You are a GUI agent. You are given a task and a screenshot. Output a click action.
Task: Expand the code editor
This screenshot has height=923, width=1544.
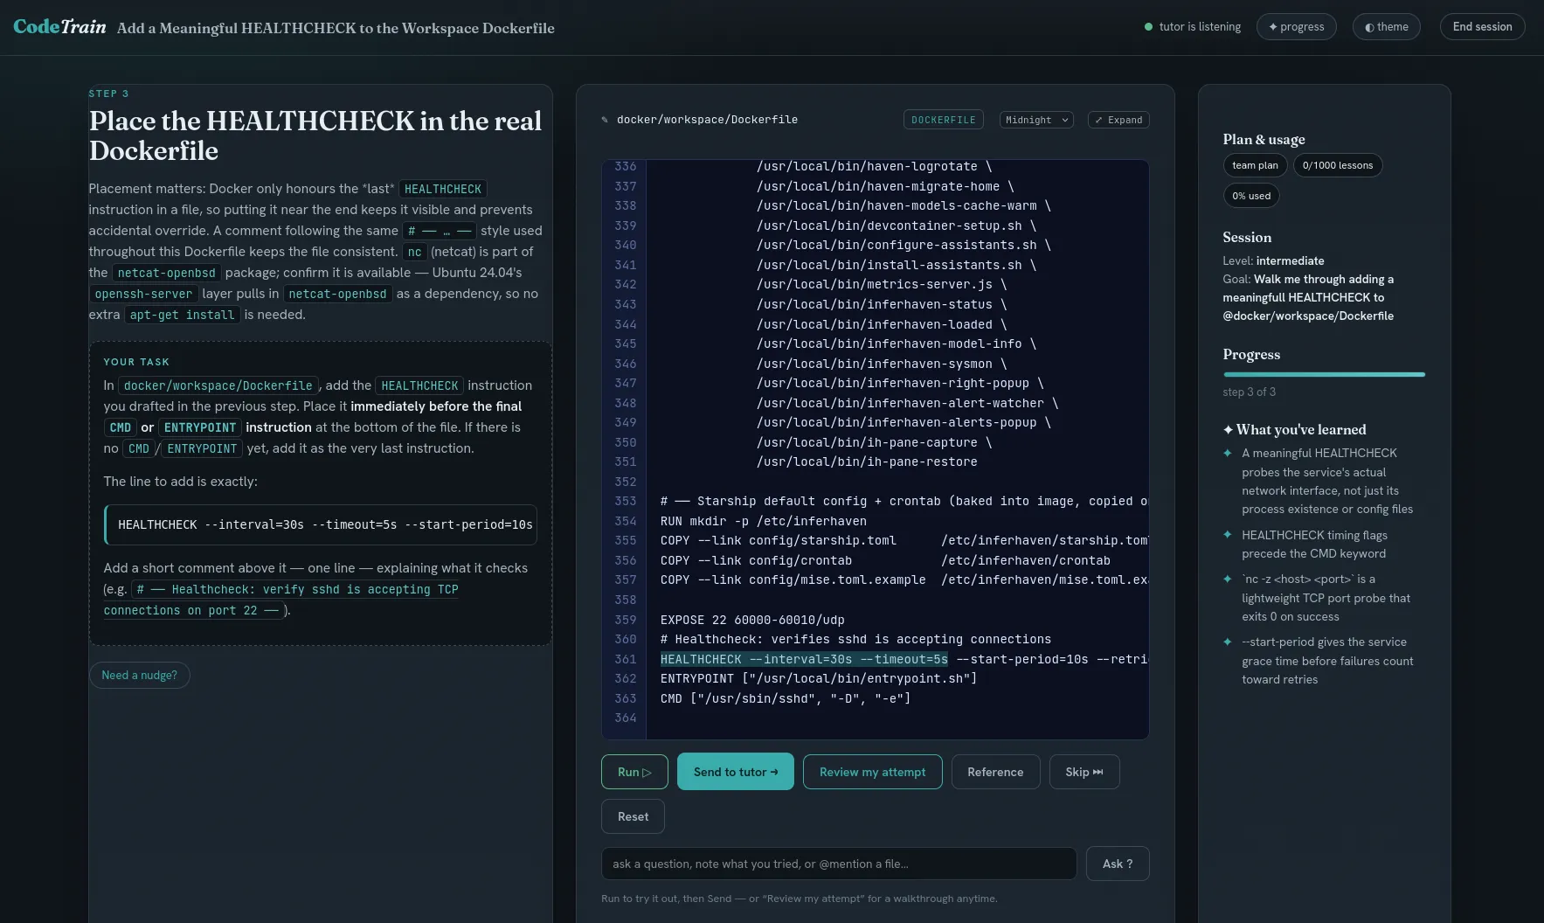point(1118,120)
